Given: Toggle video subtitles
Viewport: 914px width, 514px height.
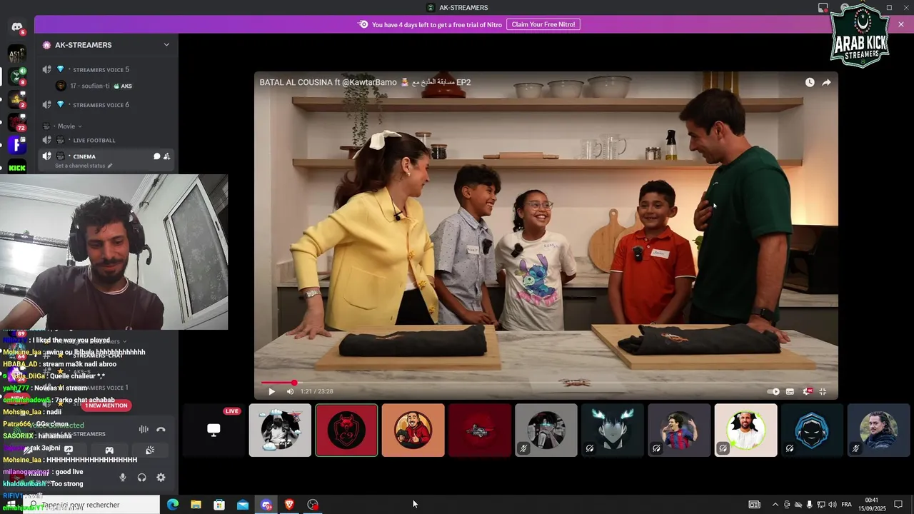Looking at the screenshot, I should point(790,391).
